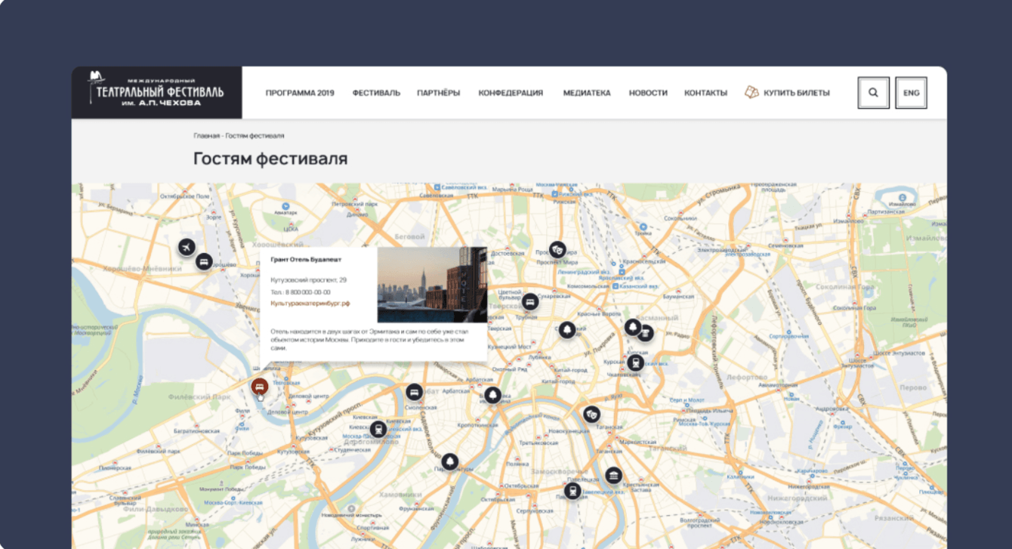Select the train marker near Киевская
This screenshot has height=549, width=1012.
(x=378, y=429)
